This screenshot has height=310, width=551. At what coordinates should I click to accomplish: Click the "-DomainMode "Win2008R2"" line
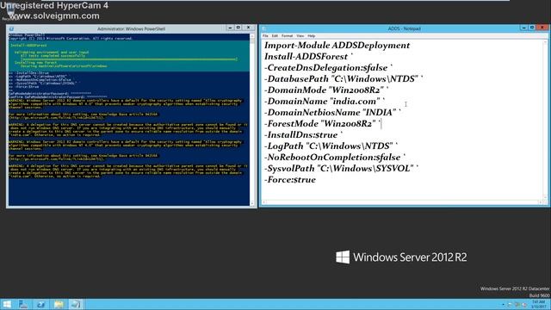(326, 90)
